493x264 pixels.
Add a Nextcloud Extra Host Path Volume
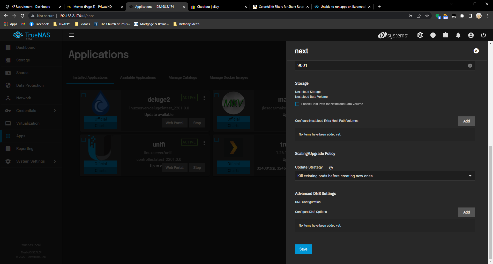point(466,121)
